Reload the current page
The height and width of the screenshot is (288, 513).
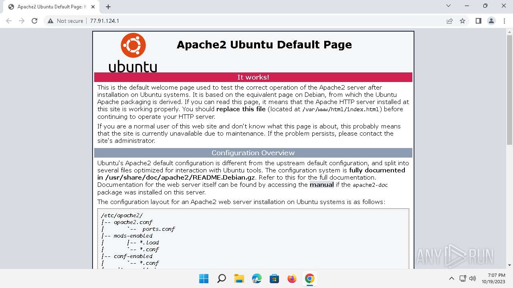pos(34,21)
